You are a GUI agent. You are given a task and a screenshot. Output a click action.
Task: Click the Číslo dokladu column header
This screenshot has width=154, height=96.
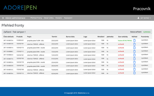point(8,37)
